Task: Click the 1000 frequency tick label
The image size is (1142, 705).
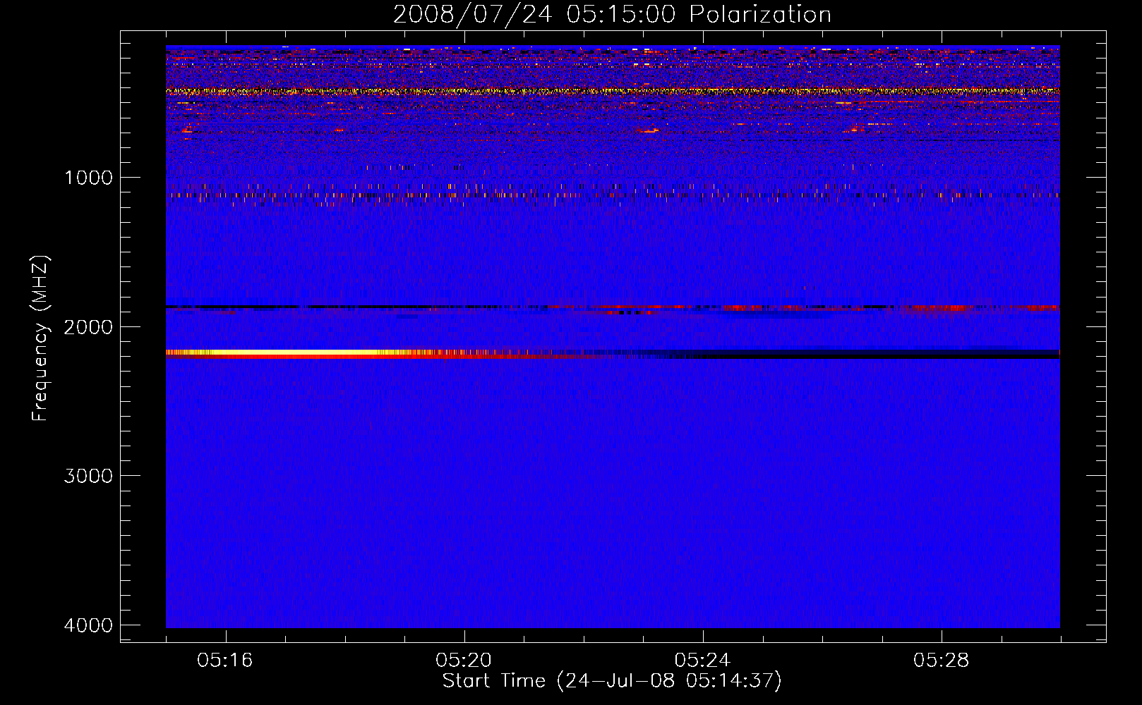Action: coord(88,178)
